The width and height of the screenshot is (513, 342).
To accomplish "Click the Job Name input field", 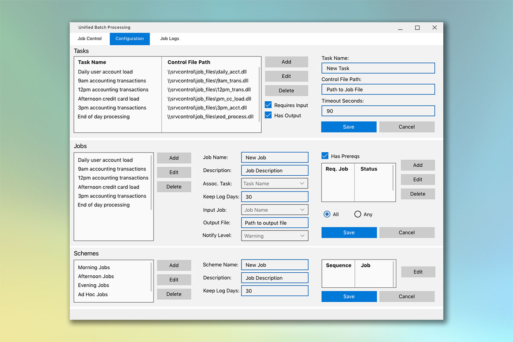I will click(x=274, y=157).
